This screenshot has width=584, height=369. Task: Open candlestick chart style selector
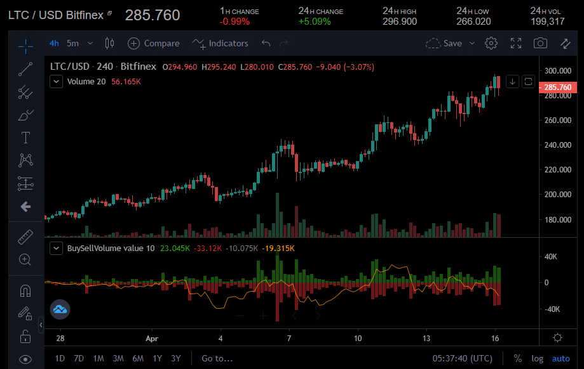point(109,44)
